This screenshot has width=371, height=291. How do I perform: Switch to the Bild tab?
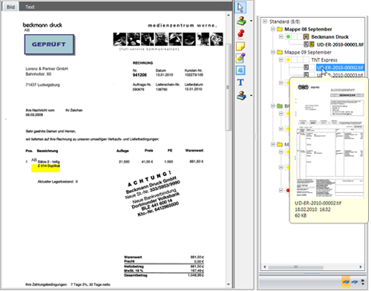pos(10,7)
